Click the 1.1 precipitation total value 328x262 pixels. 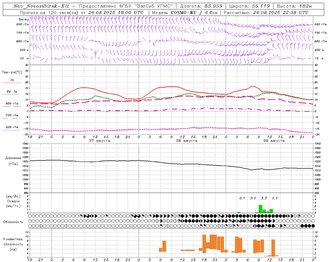[275, 198]
